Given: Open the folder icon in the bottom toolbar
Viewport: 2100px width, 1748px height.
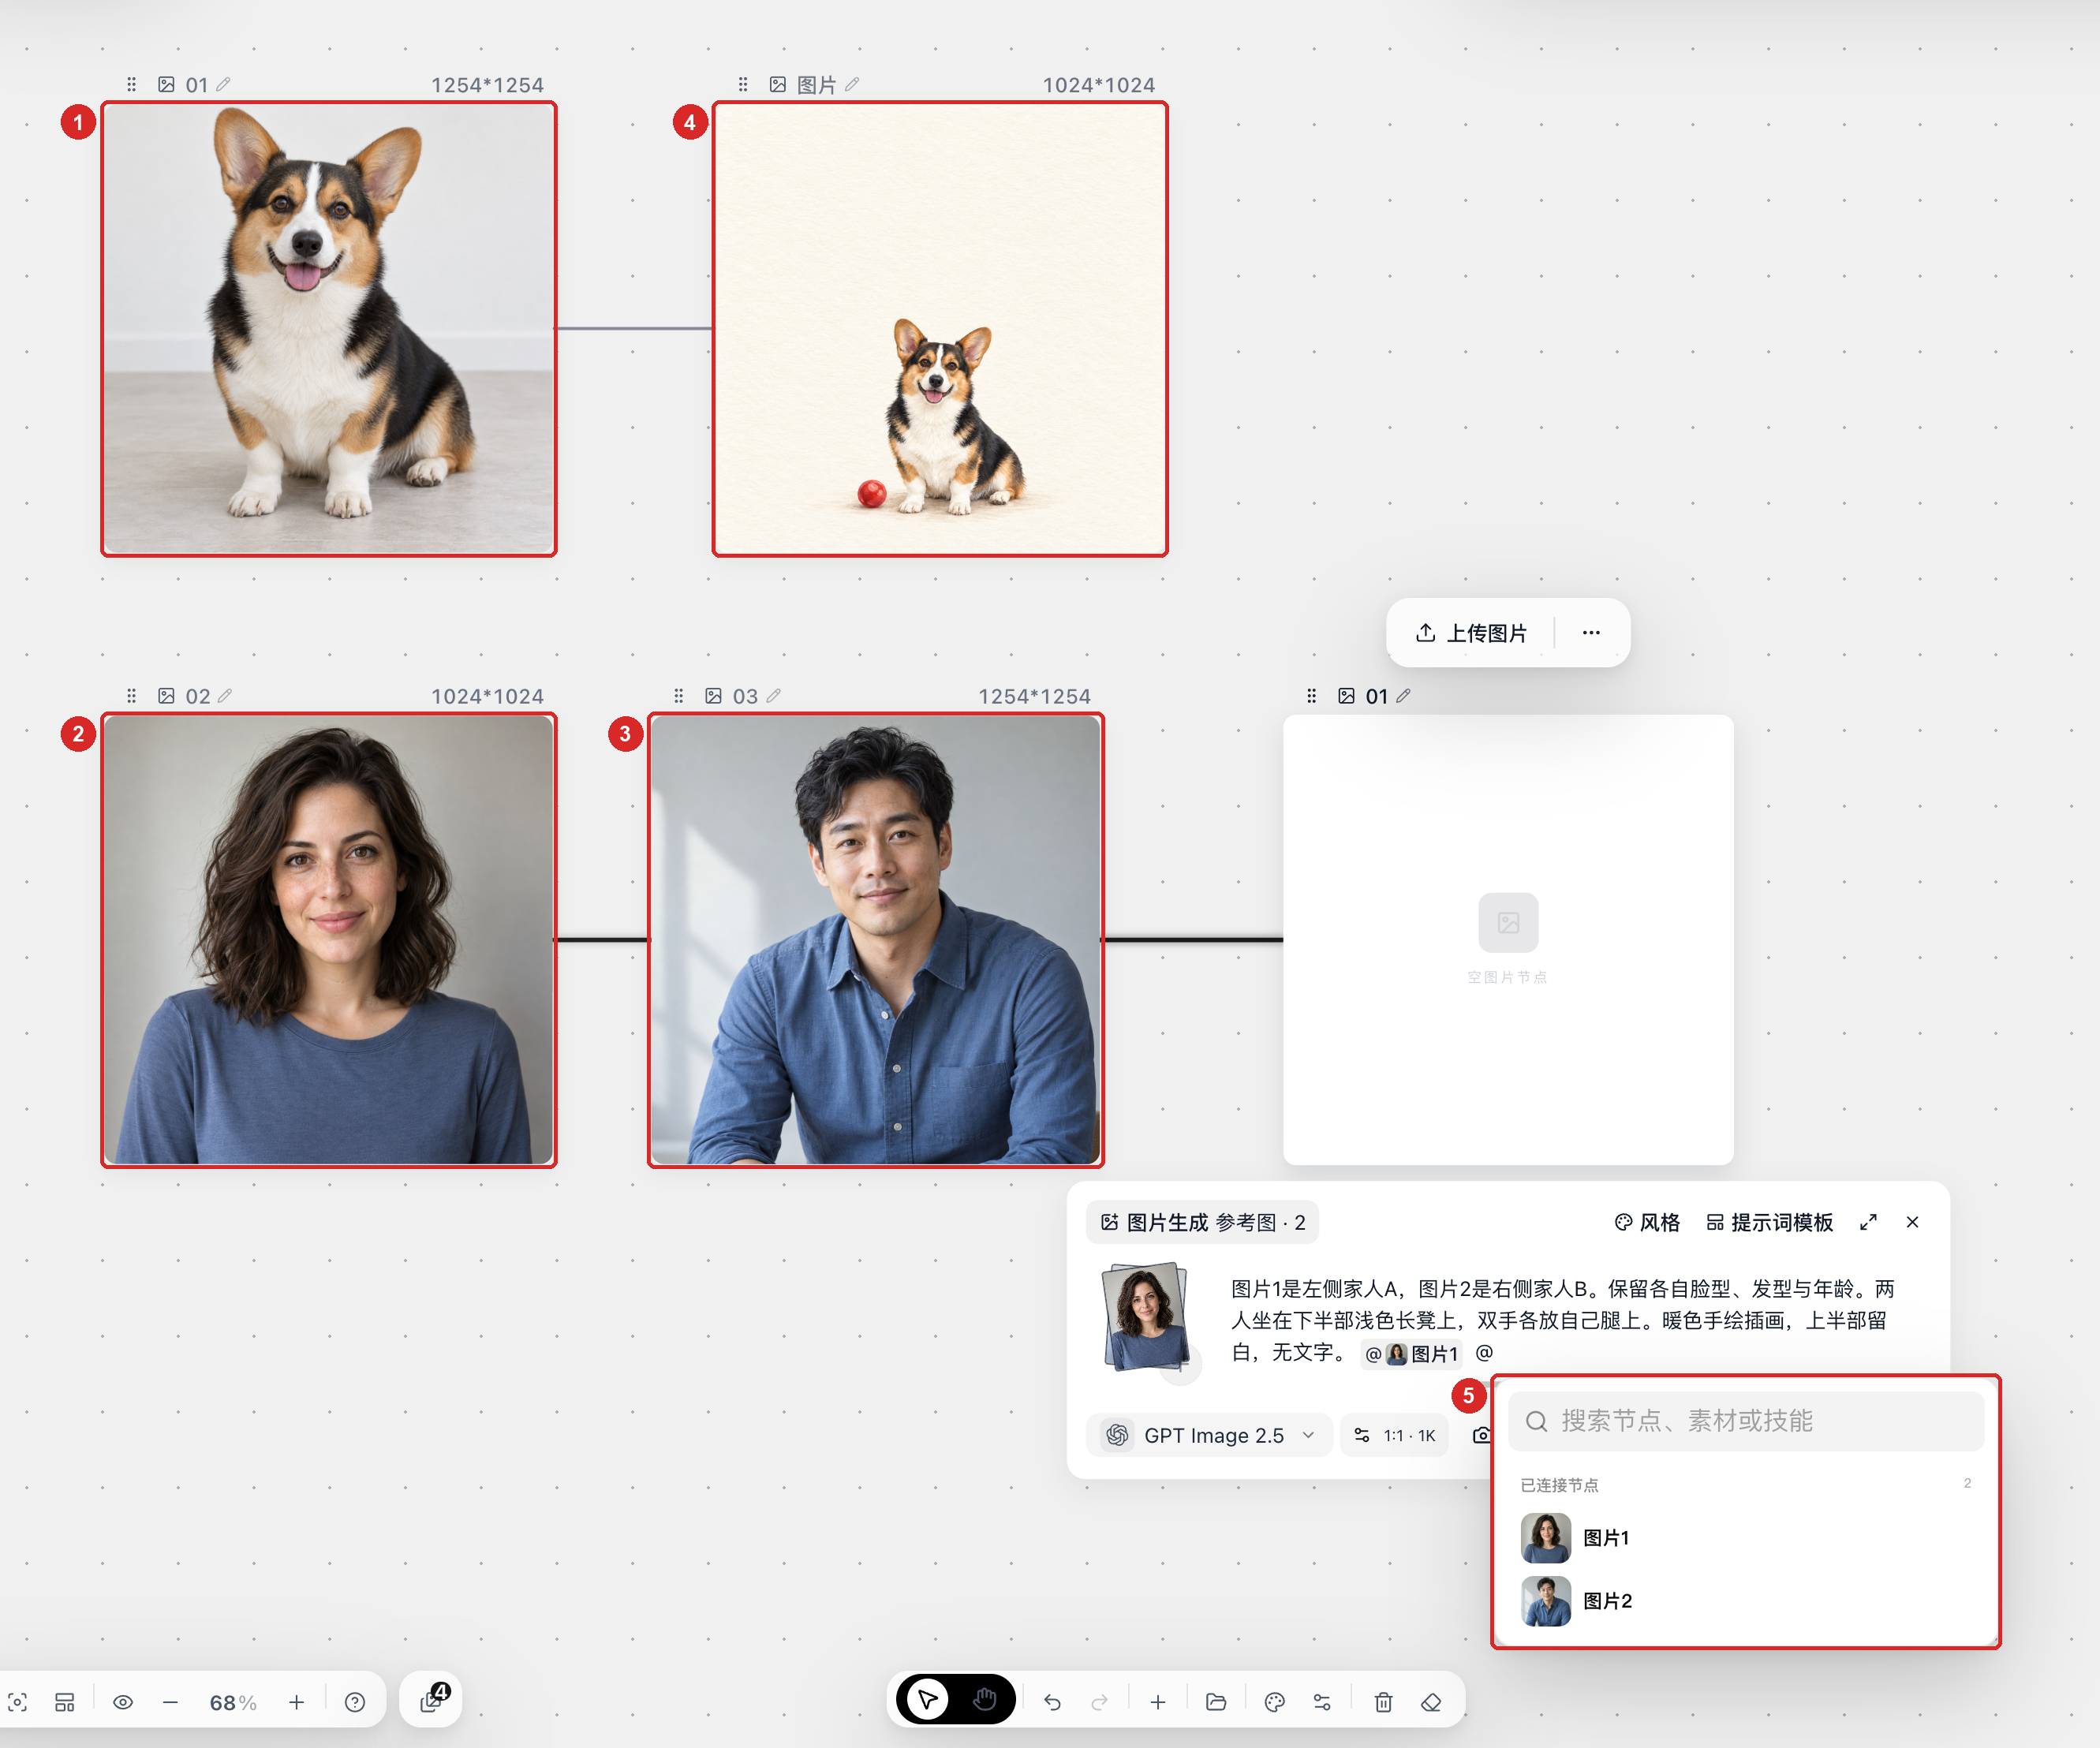Looking at the screenshot, I should coord(1216,1702).
